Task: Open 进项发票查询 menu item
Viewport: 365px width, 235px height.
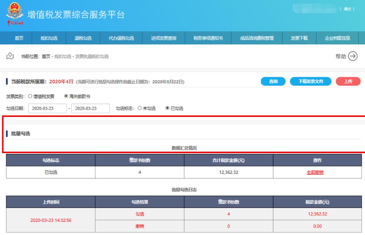Action: [164, 37]
